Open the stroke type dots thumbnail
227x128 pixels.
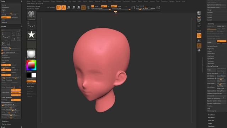click(x=31, y=25)
